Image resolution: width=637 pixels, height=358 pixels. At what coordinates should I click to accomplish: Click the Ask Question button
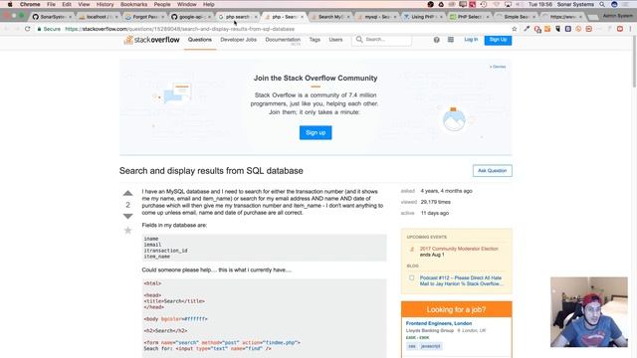(493, 170)
